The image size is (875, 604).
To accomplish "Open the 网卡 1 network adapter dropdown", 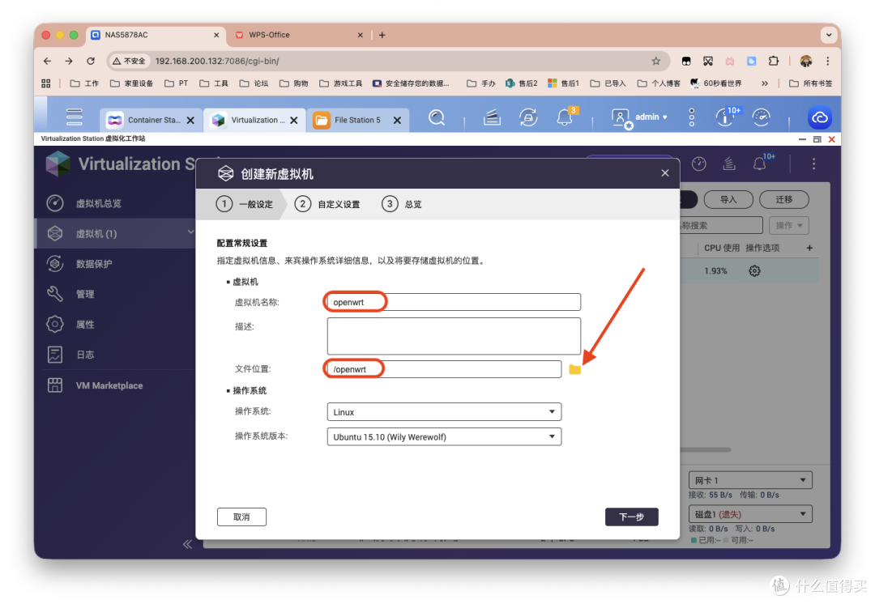I will (750, 480).
